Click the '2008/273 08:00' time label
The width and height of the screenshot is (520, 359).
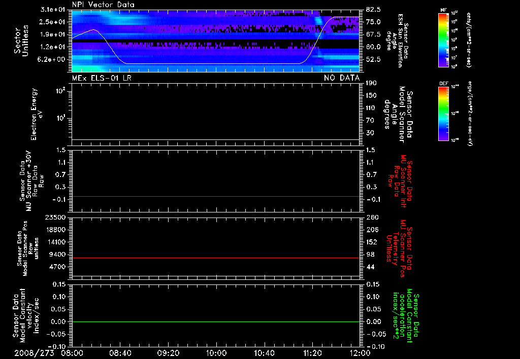point(48,353)
